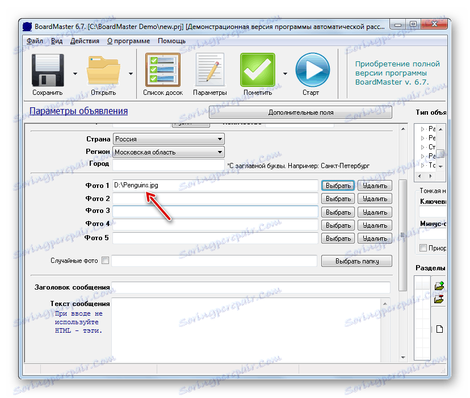Screen dimensions: 470x398
Task: Click Выбрать for Фото 3
Action: pos(338,212)
